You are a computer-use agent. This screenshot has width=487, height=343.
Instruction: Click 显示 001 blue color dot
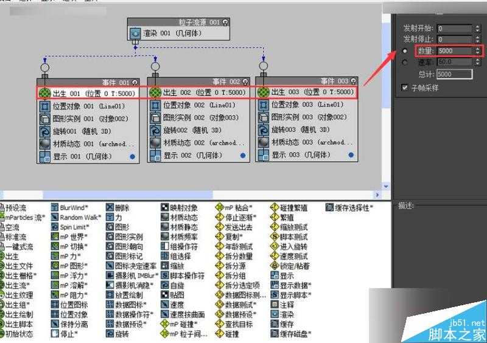[132, 157]
